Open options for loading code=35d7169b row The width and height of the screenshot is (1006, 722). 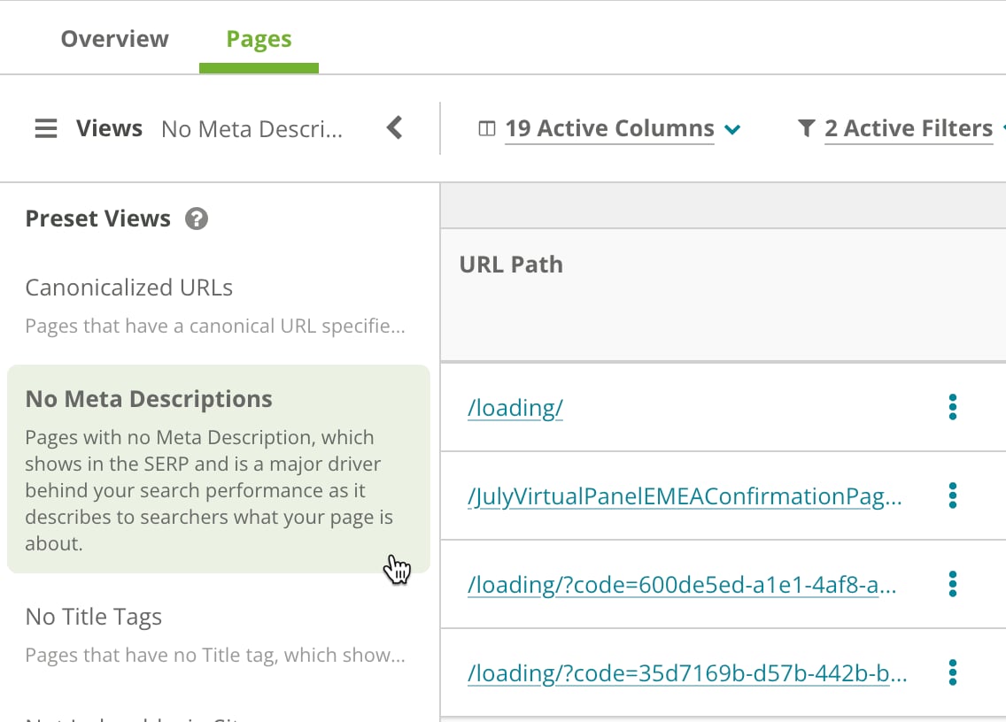(952, 672)
